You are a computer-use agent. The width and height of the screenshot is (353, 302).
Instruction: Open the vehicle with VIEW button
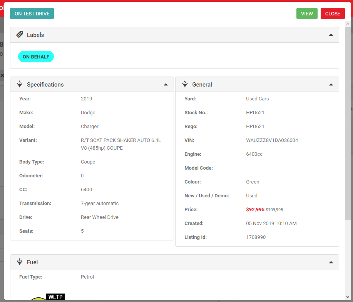(x=307, y=13)
